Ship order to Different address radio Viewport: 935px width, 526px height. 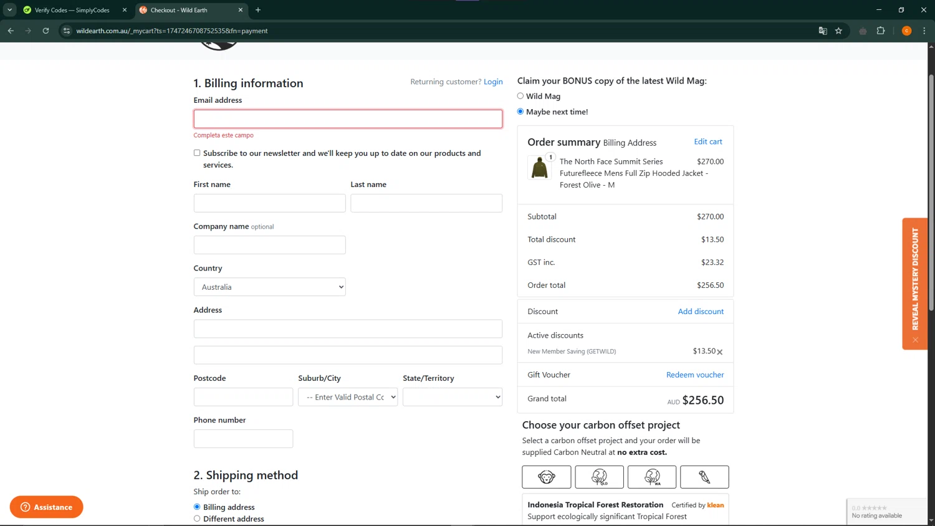197,519
